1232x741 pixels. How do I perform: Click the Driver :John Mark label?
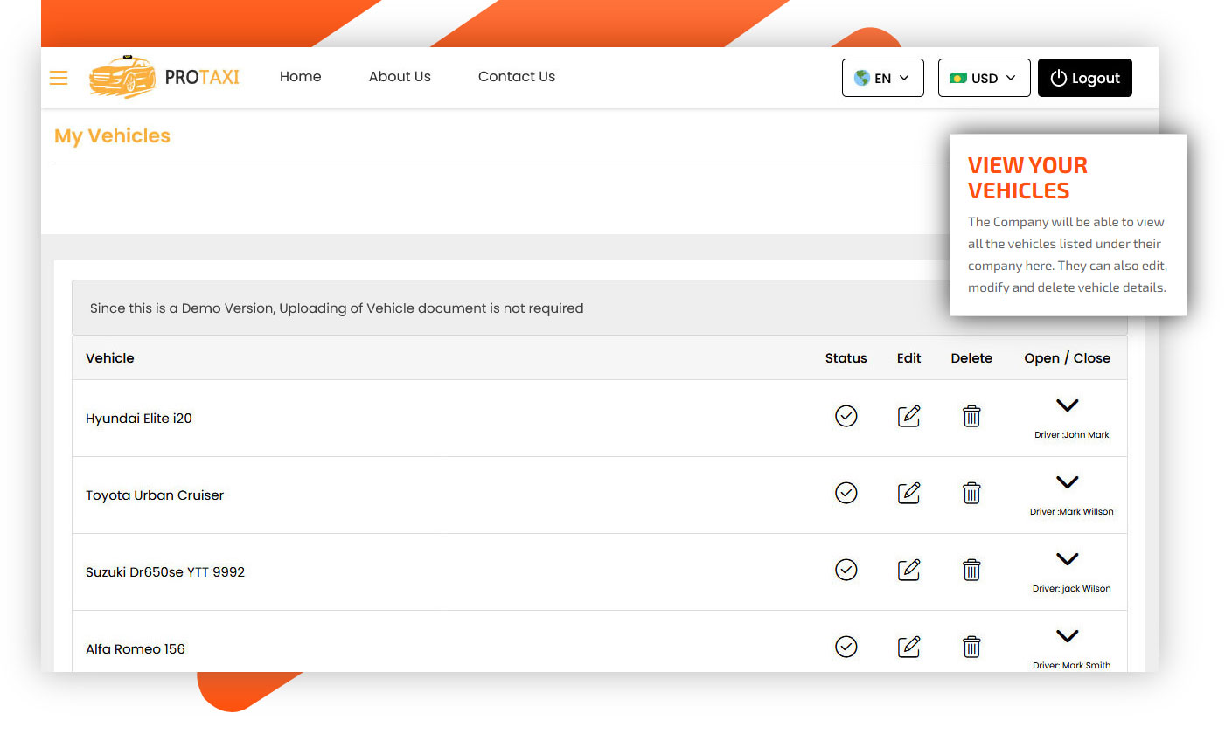coord(1071,434)
